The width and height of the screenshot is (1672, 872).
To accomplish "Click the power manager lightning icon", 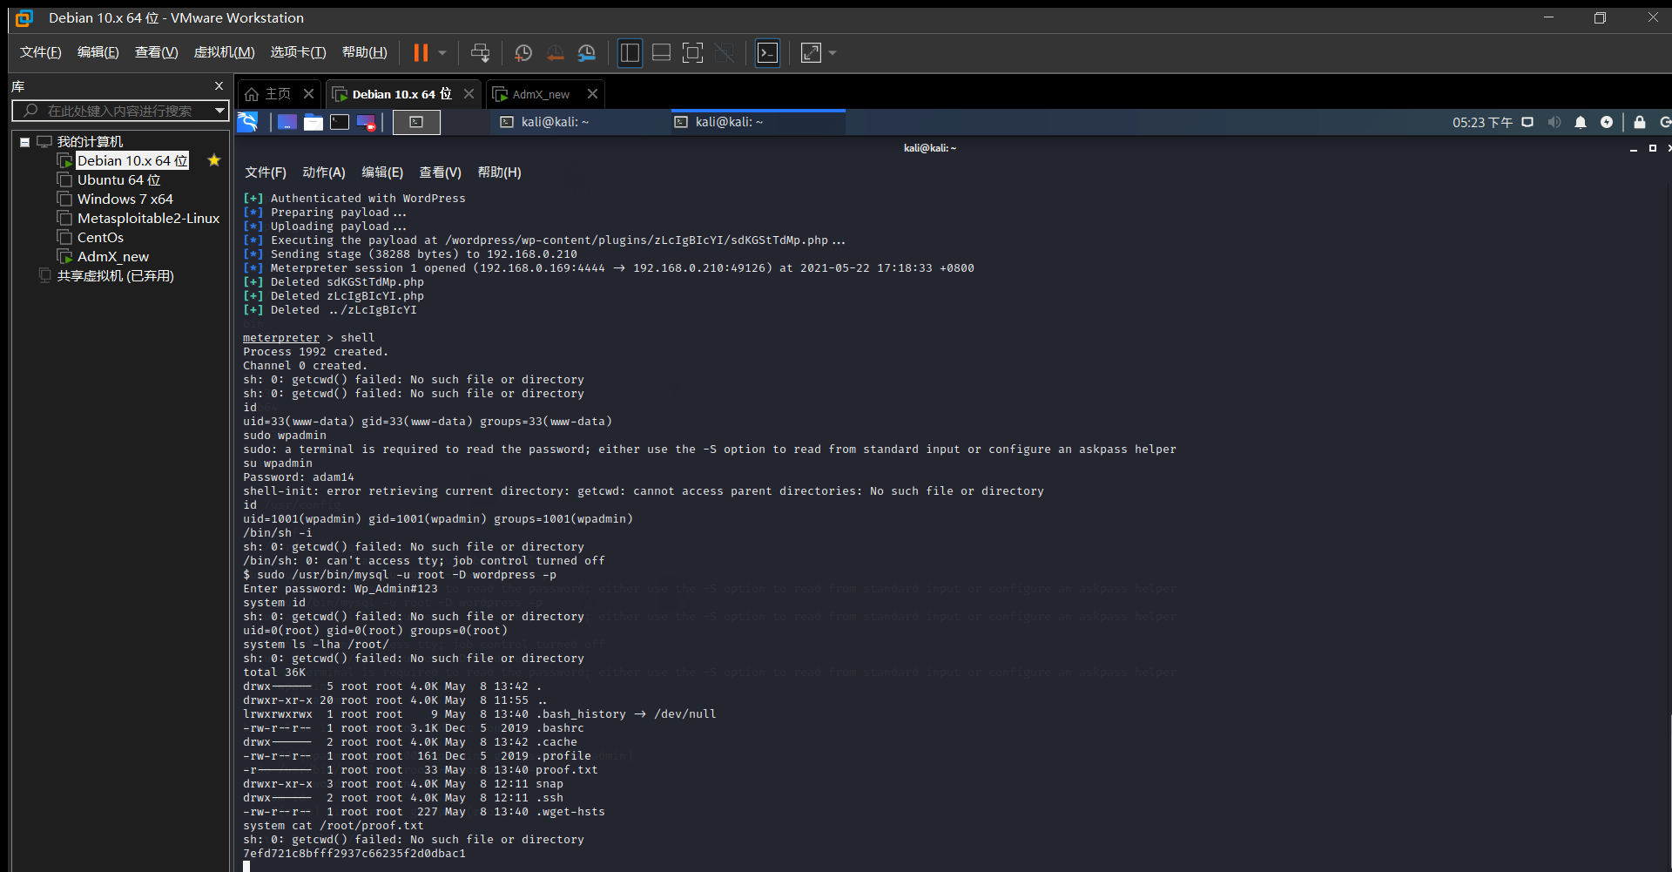I will 1607,122.
